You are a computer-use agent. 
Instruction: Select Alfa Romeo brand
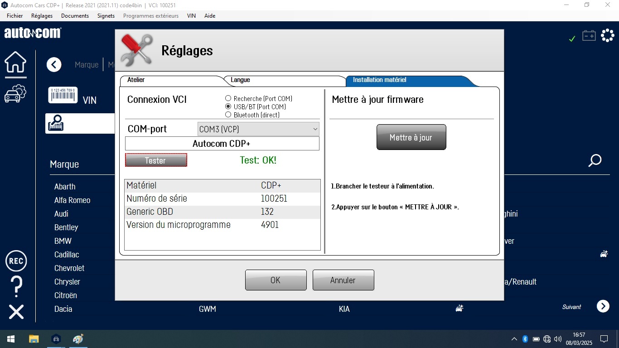click(x=73, y=200)
